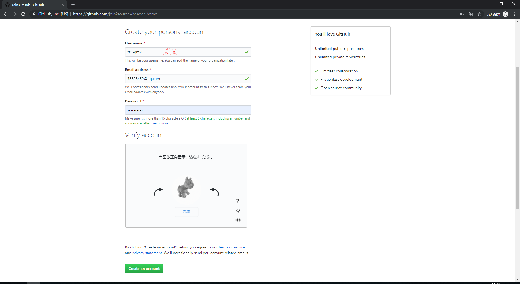This screenshot has height=284, width=520.
Task: Go back in browser history
Action: click(x=6, y=14)
